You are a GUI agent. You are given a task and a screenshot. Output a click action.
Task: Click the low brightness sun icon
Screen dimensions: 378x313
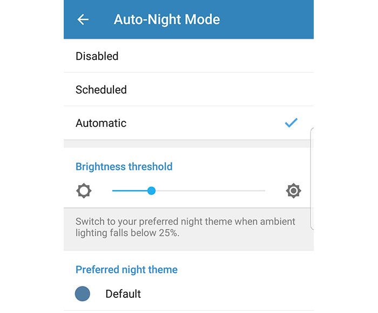pos(84,190)
